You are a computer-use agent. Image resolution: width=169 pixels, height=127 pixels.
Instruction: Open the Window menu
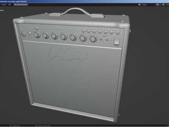click(4, 5)
